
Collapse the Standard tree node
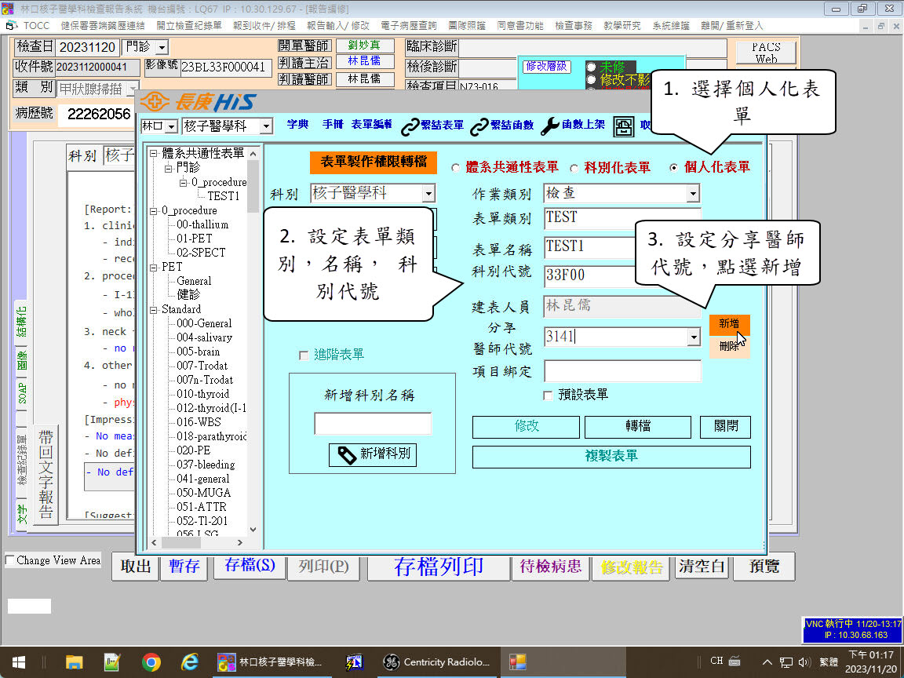click(154, 309)
